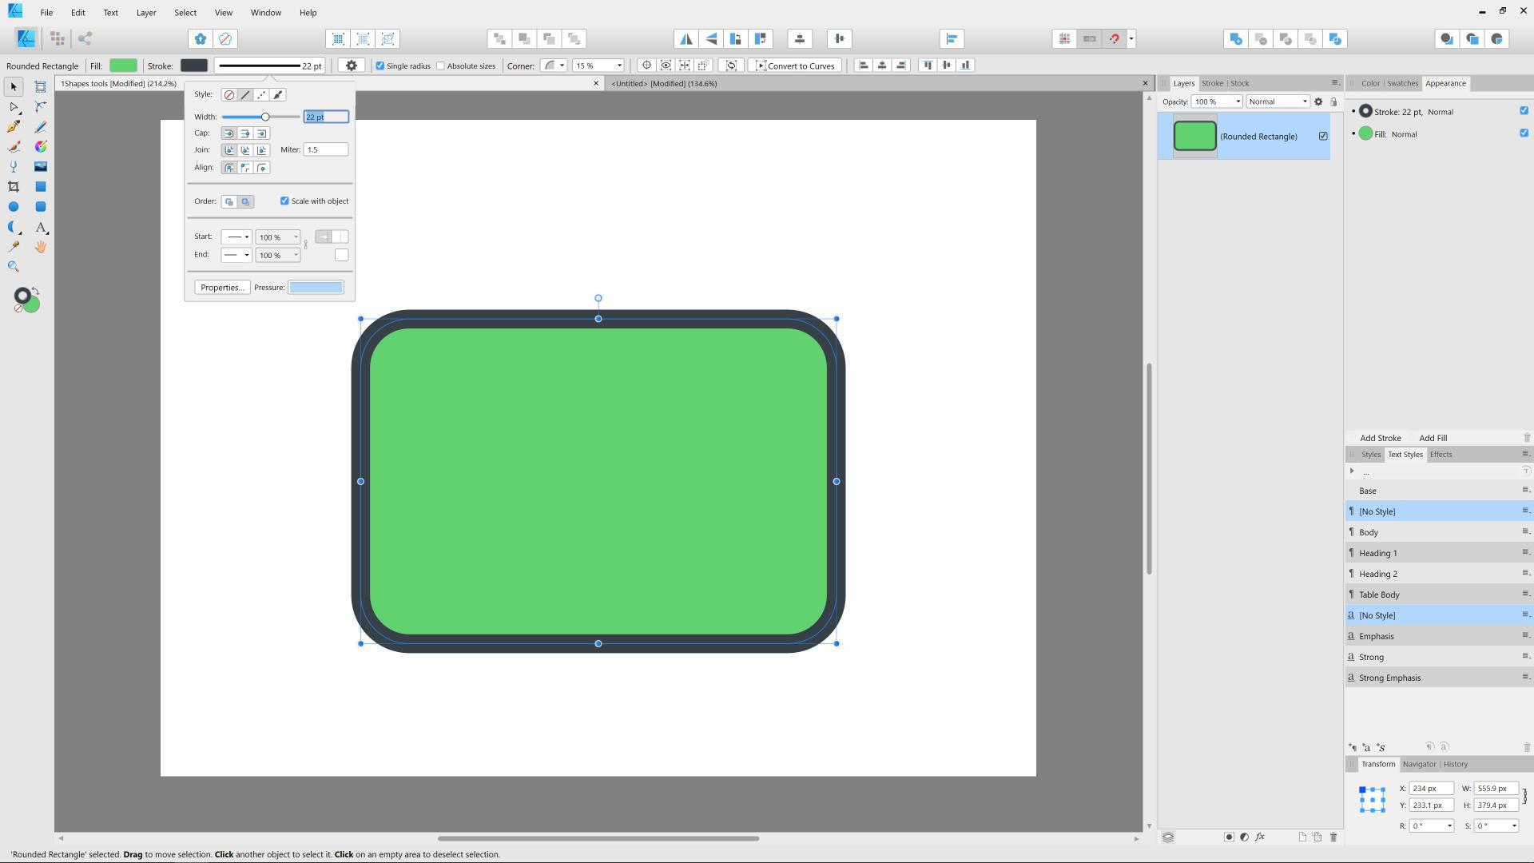Screen dimensions: 1534x863
Task: Select the Text tool in toolbar
Action: tap(41, 227)
